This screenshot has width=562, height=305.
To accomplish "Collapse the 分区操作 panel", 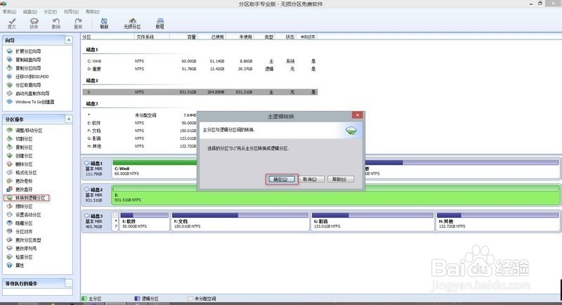I will coord(69,119).
